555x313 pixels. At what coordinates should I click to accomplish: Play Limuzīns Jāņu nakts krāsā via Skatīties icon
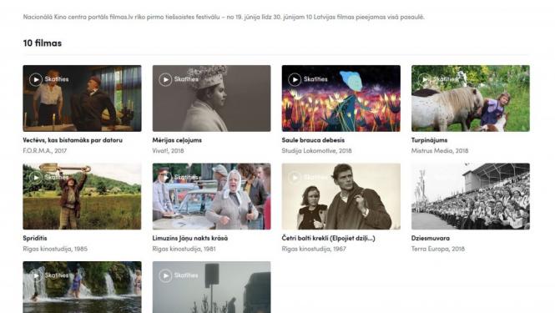[165, 177]
